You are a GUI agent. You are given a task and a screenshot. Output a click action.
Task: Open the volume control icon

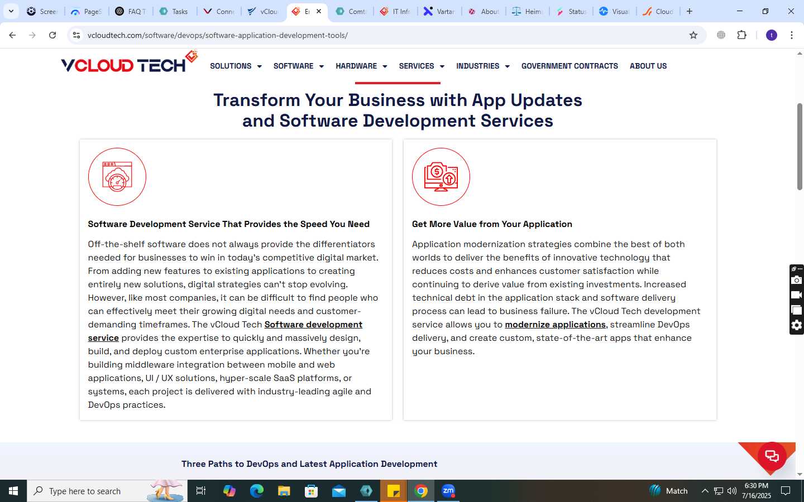pos(732,491)
